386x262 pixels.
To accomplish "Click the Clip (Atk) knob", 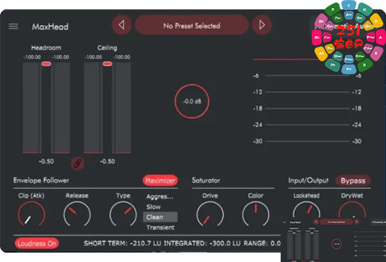I will pos(31,214).
